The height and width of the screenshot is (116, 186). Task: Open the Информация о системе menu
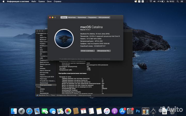click(18, 2)
